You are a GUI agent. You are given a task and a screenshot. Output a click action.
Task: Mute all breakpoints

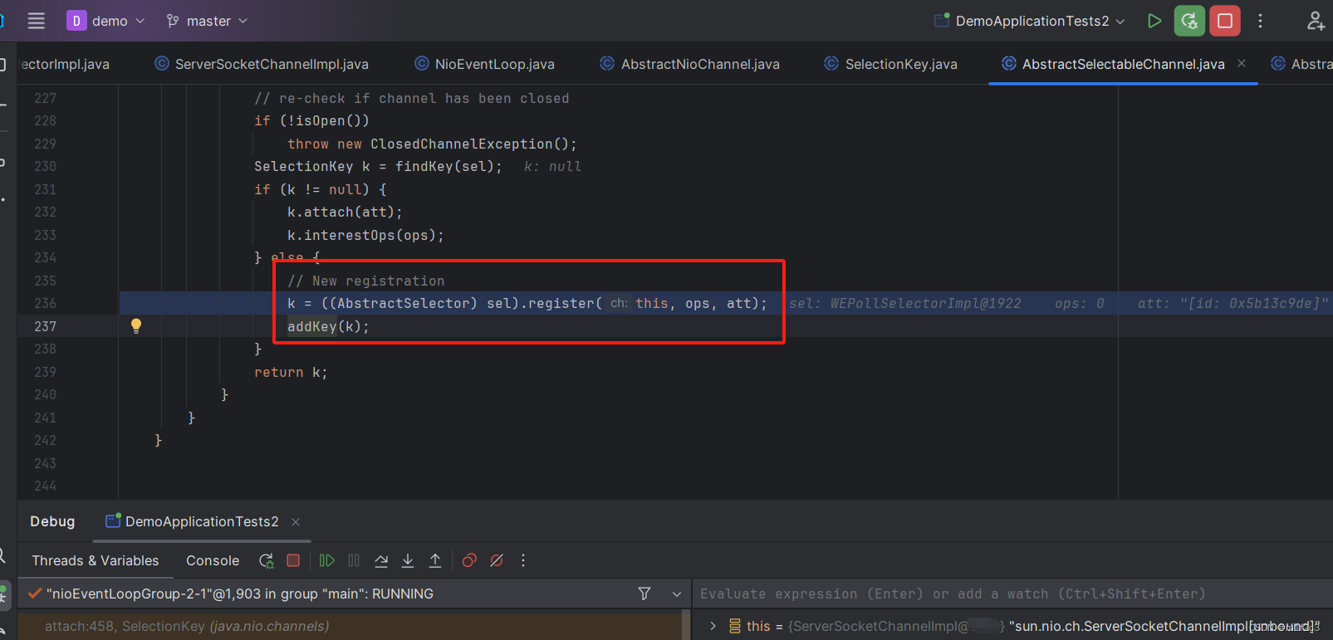(x=497, y=561)
